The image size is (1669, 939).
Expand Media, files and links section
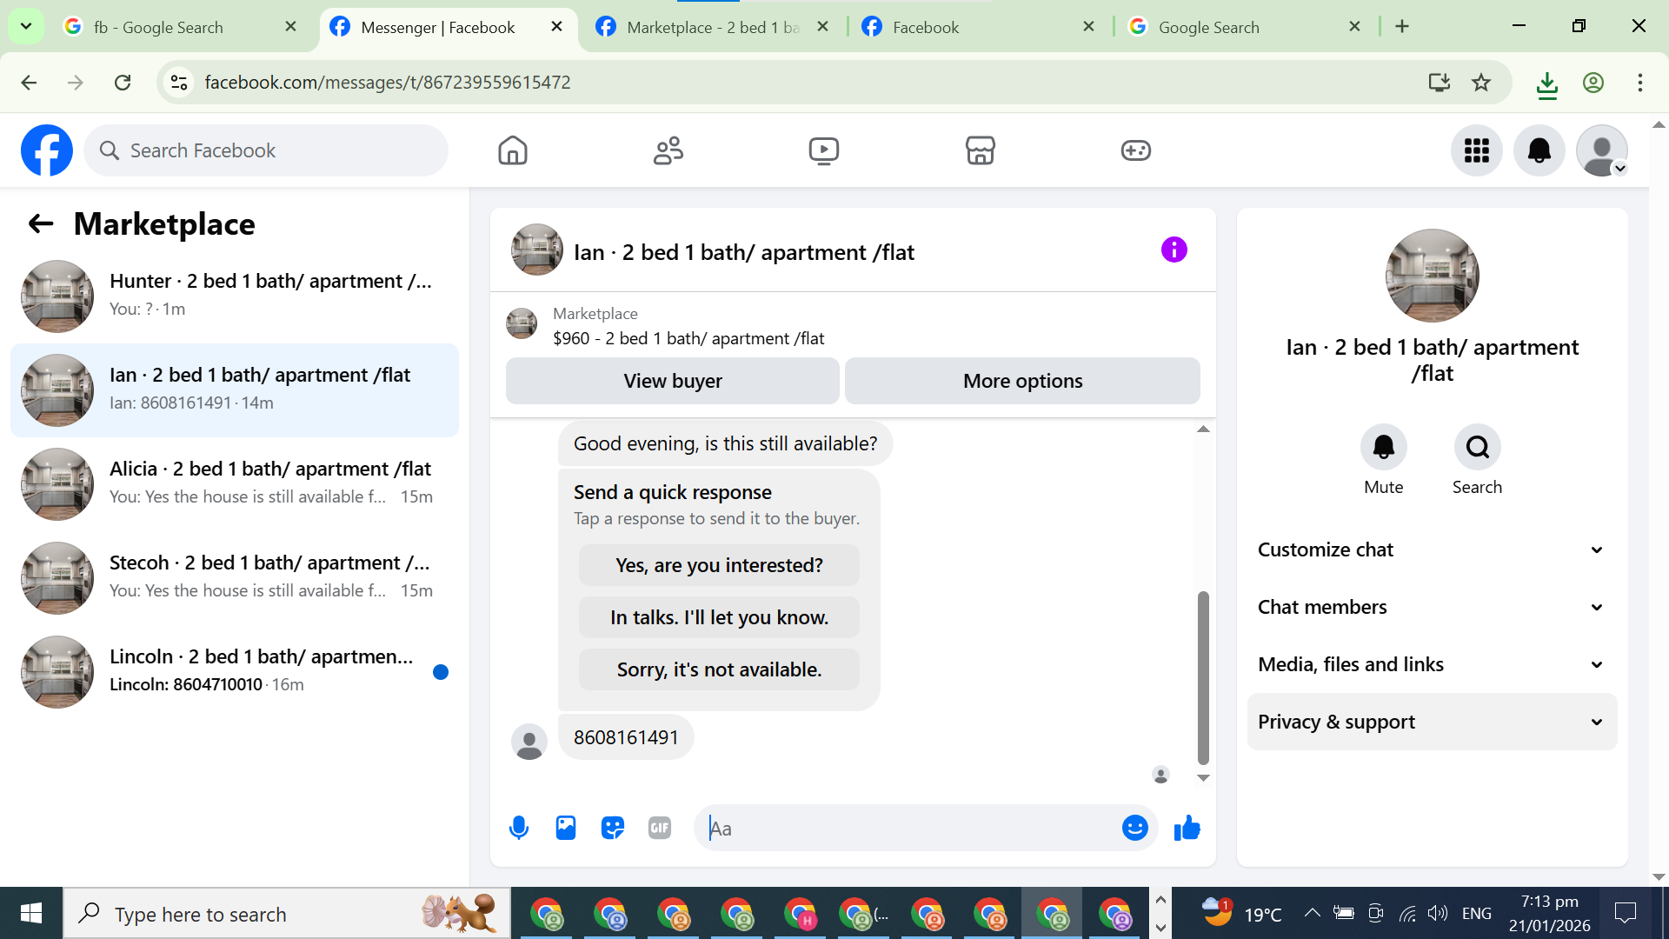click(1432, 664)
